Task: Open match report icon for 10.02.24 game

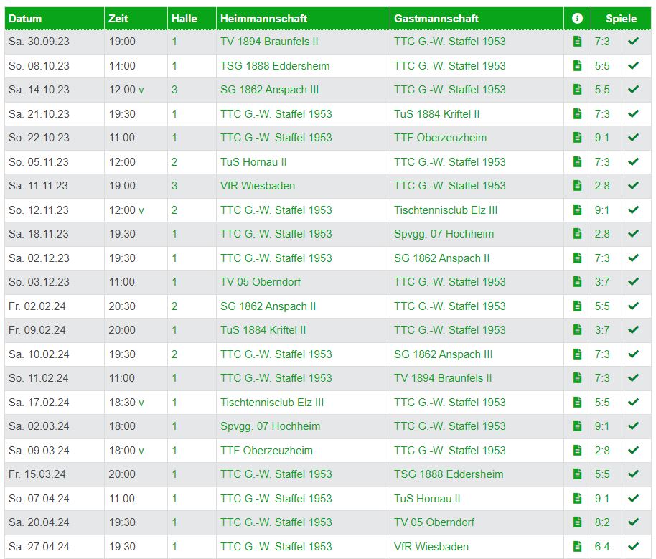Action: pyautogui.click(x=577, y=354)
